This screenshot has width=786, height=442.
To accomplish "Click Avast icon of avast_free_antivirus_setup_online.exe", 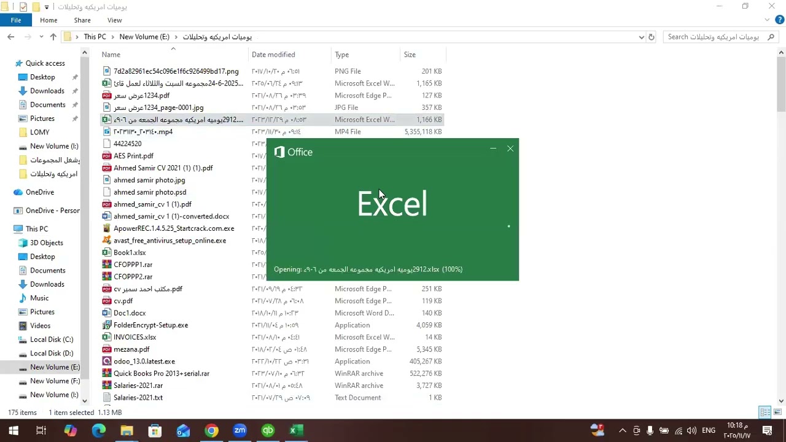I will tap(107, 241).
